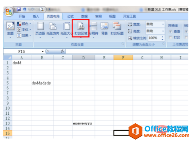Expand the 高度 height dropdown
The height and width of the screenshot is (142, 192).
[x=163, y=31]
